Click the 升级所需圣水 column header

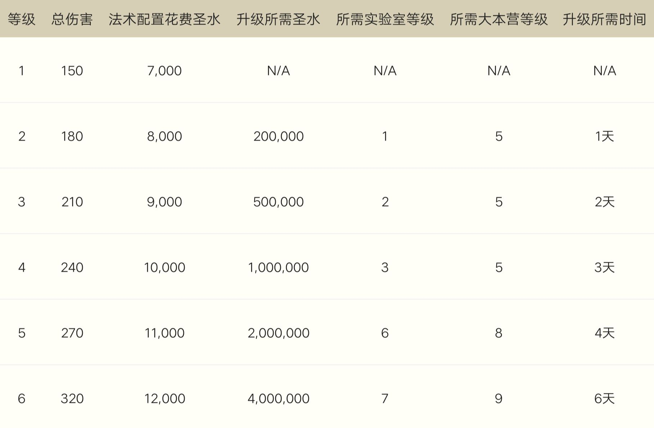coord(278,19)
